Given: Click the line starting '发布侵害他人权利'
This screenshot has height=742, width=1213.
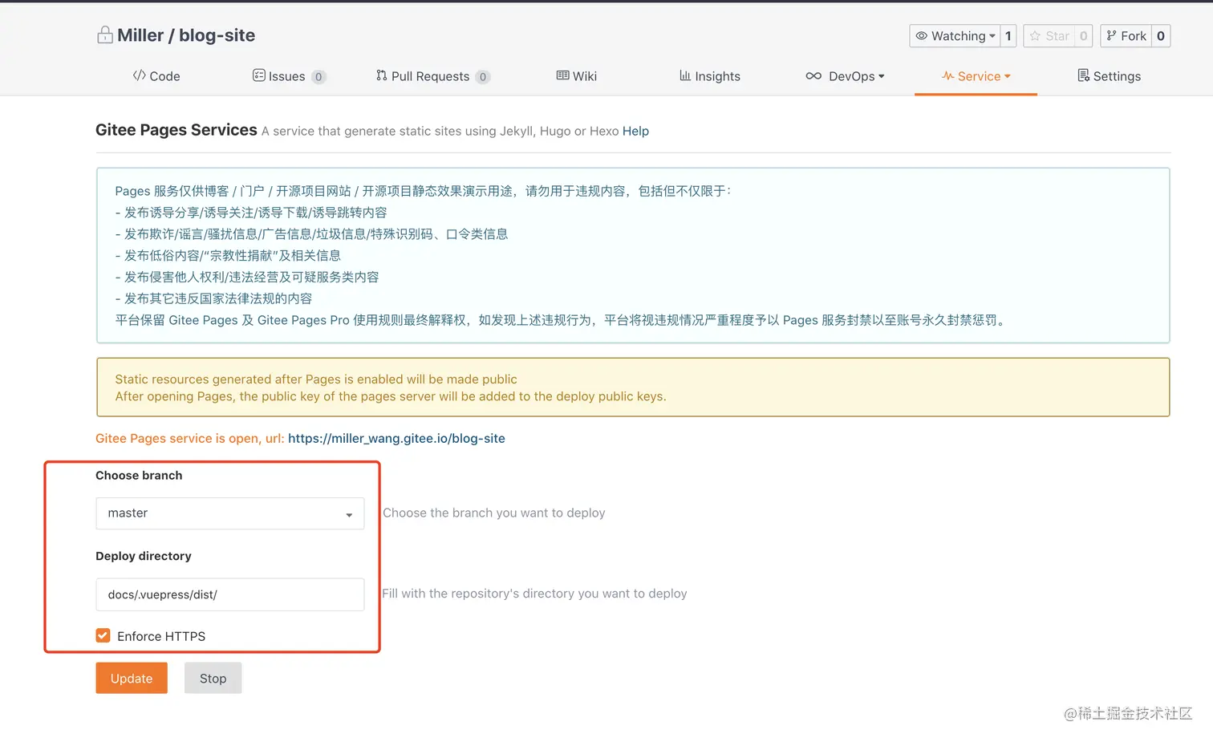Looking at the screenshot, I should point(247,278).
